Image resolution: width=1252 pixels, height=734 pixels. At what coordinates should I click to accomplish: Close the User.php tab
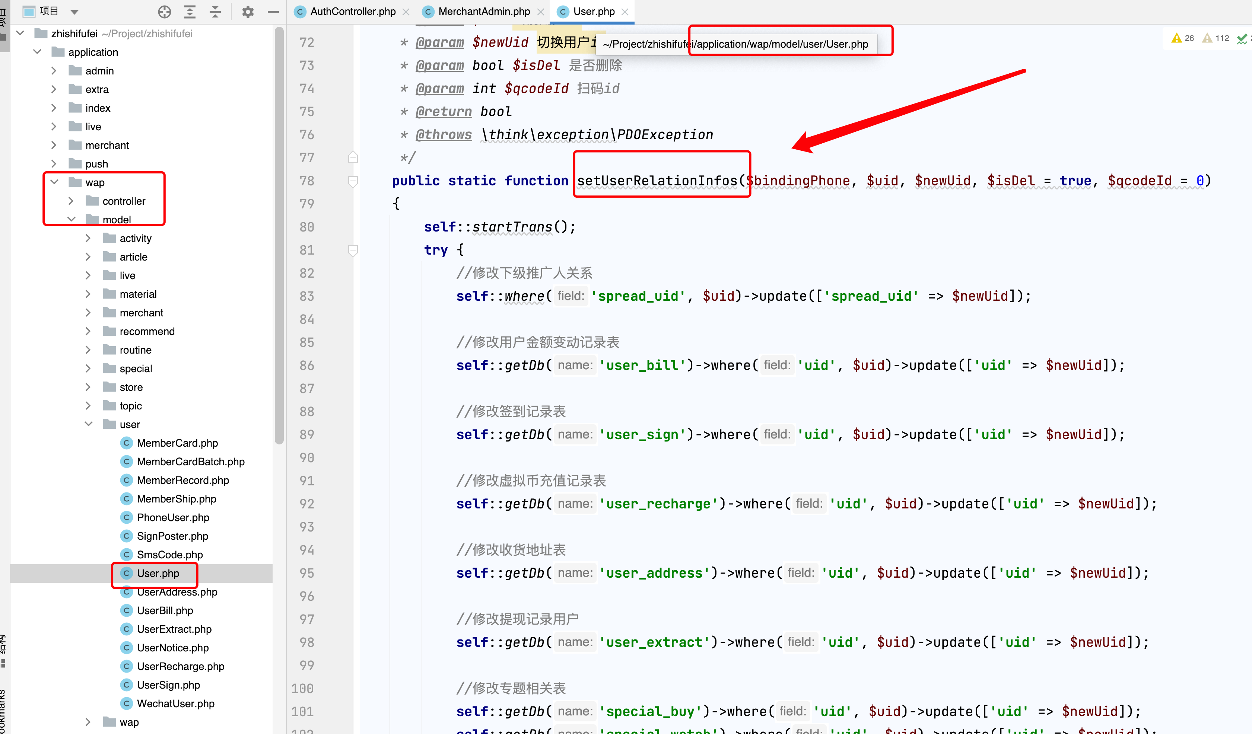[625, 12]
